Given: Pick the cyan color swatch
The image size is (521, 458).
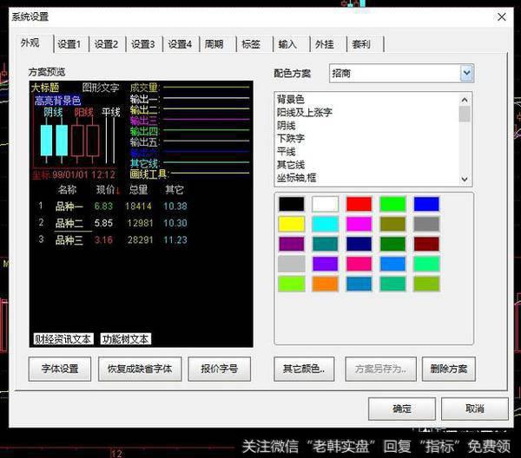Looking at the screenshot, I should (325, 224).
